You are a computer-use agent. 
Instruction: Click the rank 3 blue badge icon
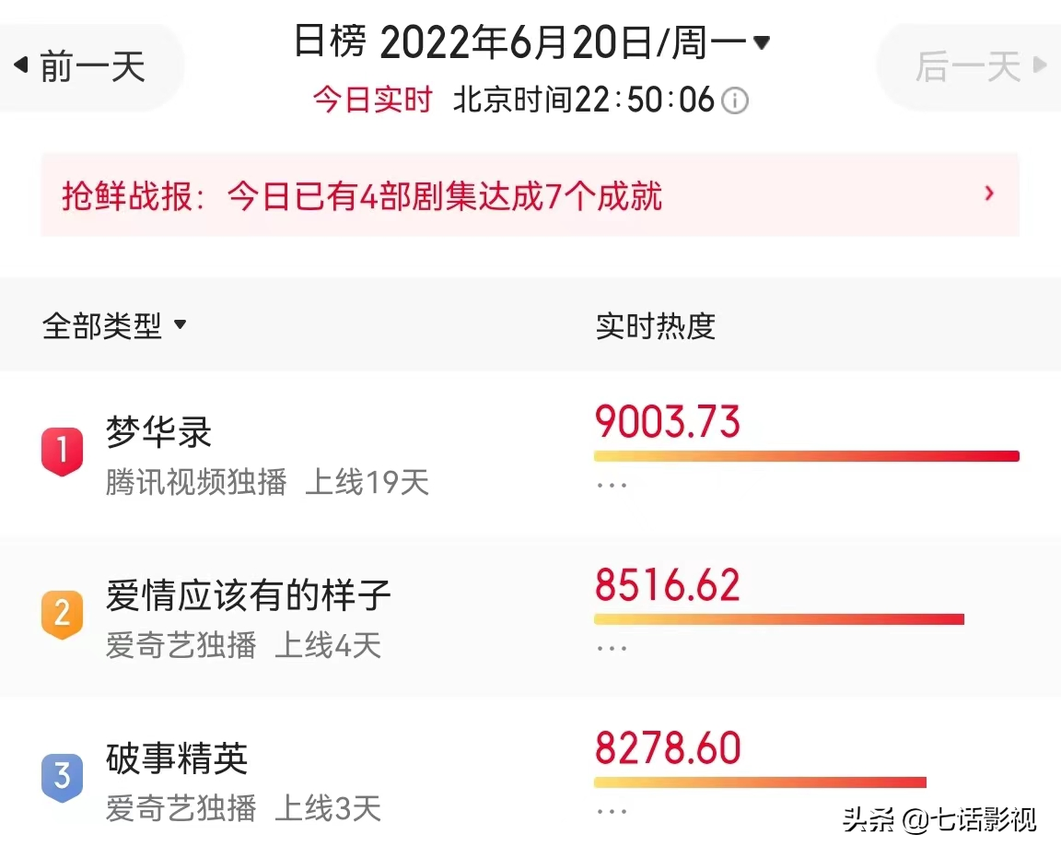click(63, 778)
